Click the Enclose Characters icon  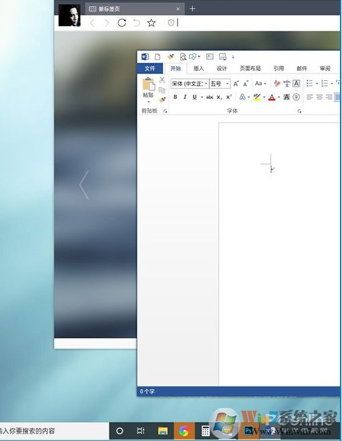(x=296, y=97)
